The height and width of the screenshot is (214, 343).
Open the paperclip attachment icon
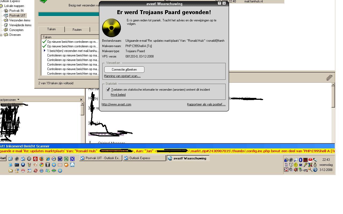click(329, 78)
